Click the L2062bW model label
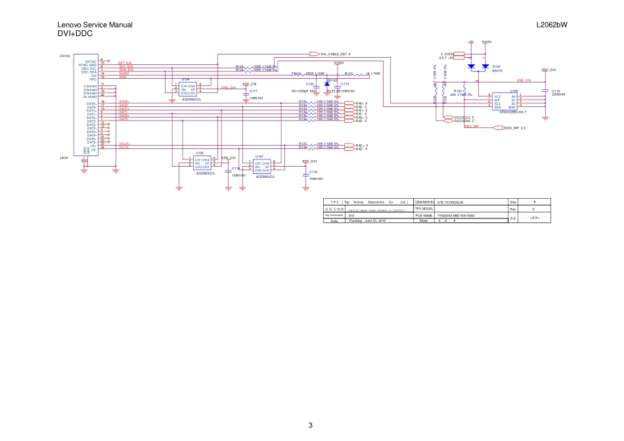 [551, 25]
